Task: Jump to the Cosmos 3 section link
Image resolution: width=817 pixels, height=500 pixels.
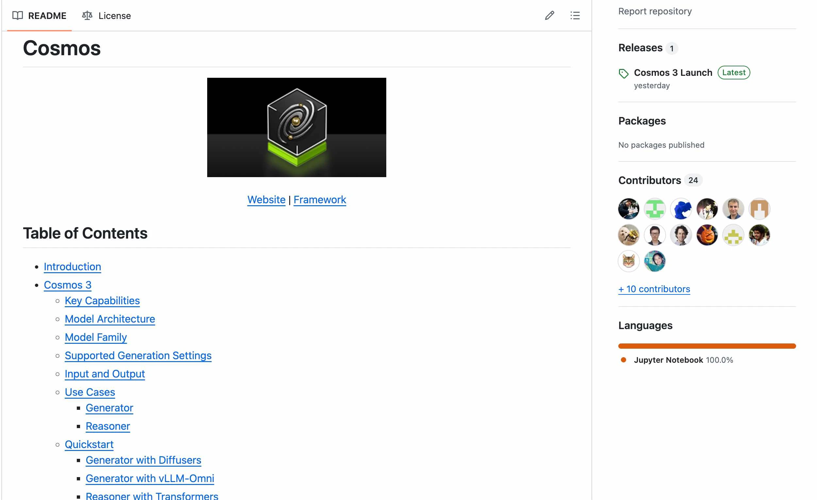Action: (68, 285)
